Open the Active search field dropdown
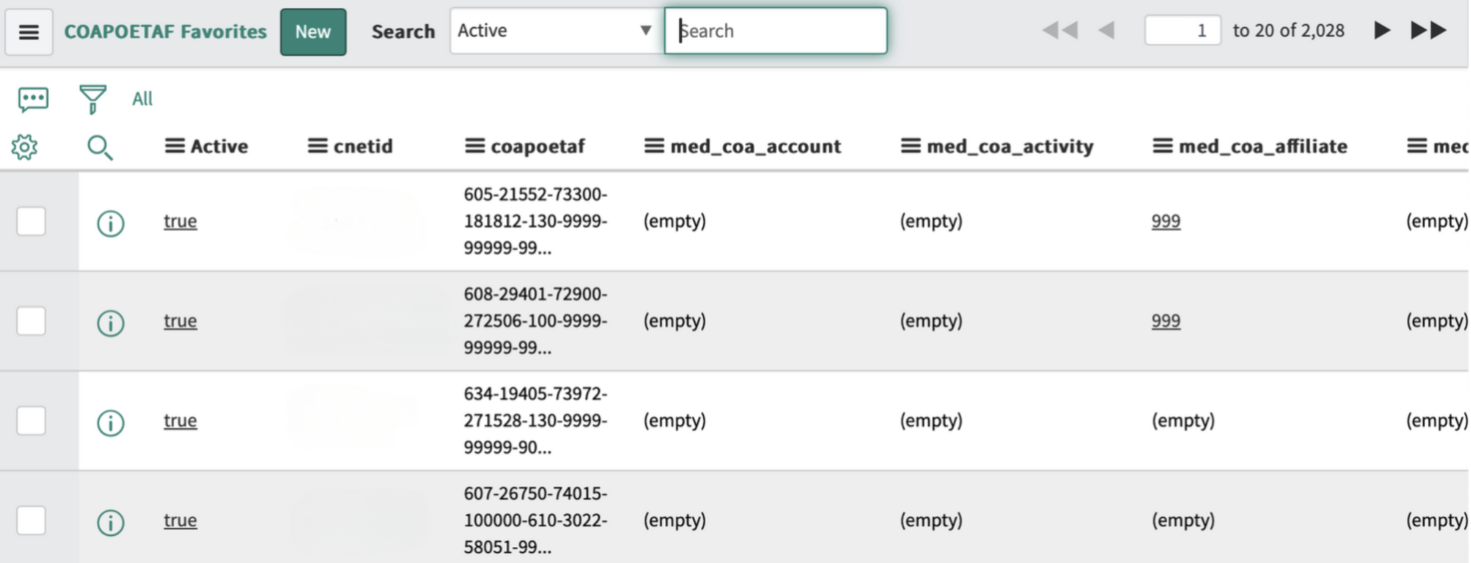Viewport: 1471px width, 563px height. click(x=555, y=31)
